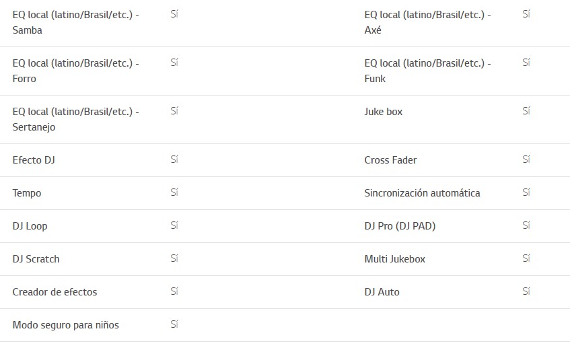Click the Tempo feature label
This screenshot has width=570, height=352.
point(27,193)
